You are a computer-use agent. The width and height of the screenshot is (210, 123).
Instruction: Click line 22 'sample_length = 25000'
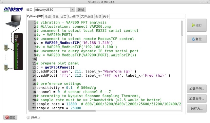[59, 108]
